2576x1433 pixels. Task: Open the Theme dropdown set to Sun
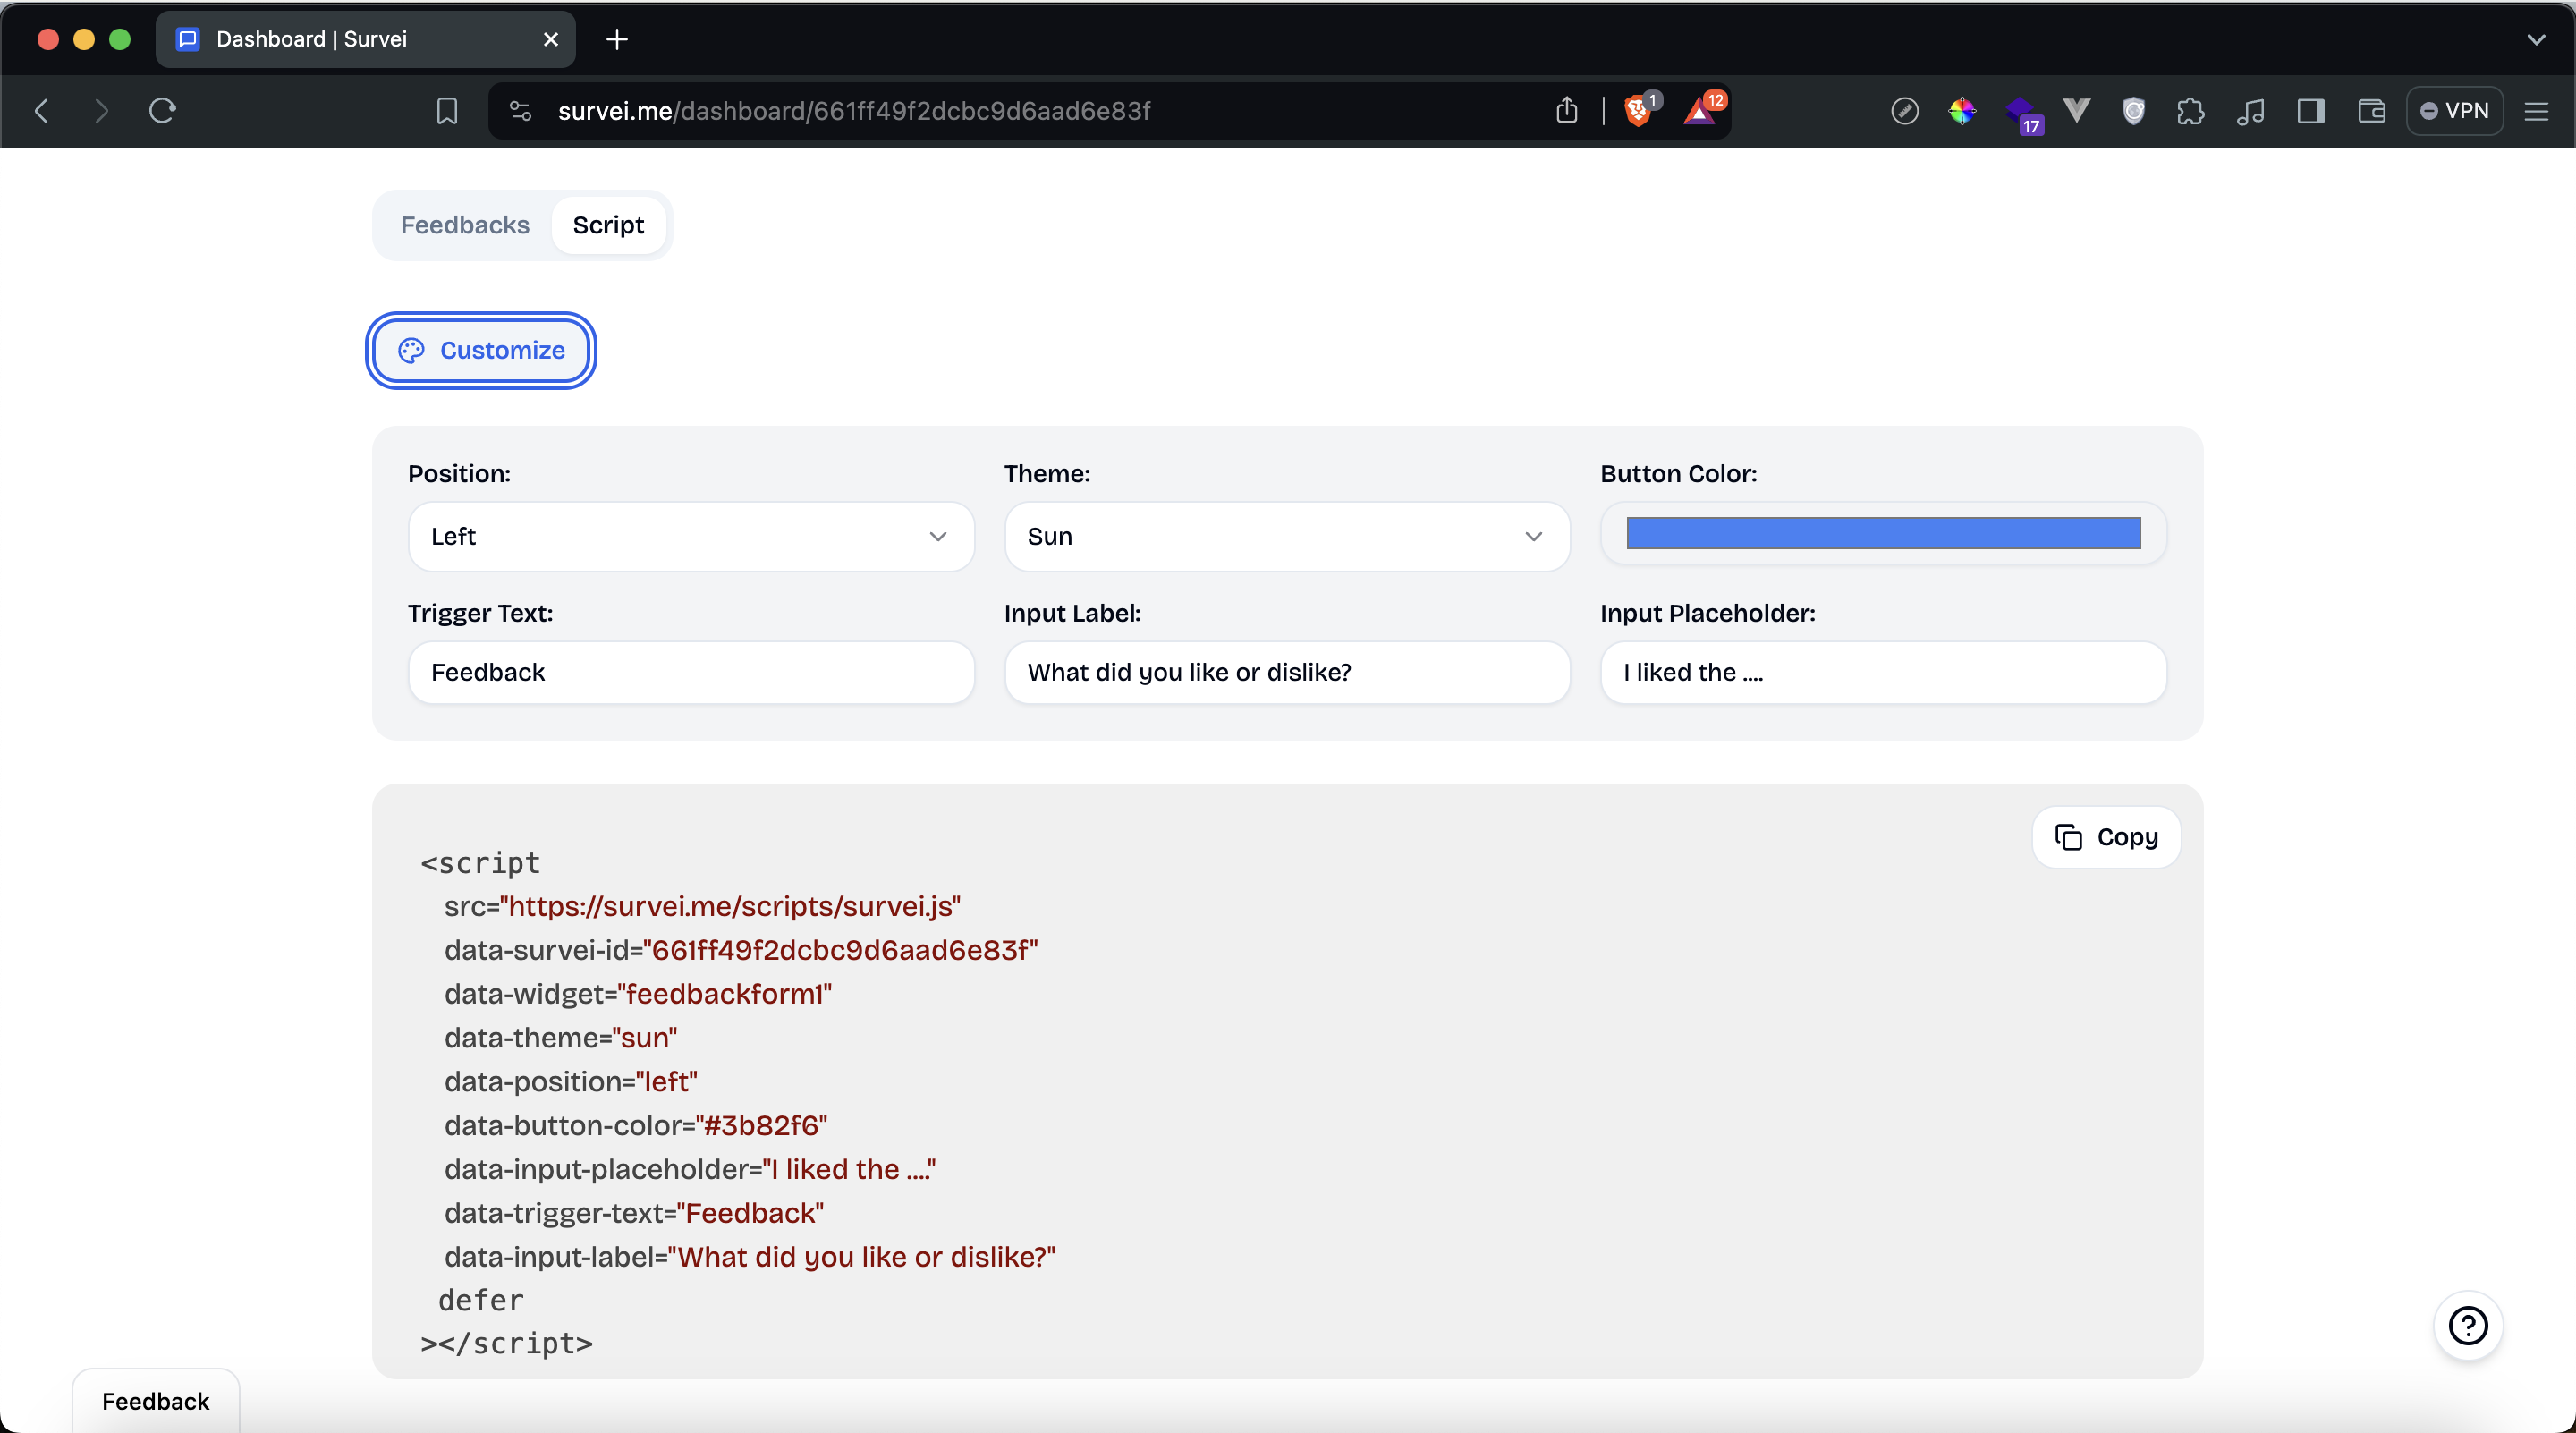[x=1287, y=536]
